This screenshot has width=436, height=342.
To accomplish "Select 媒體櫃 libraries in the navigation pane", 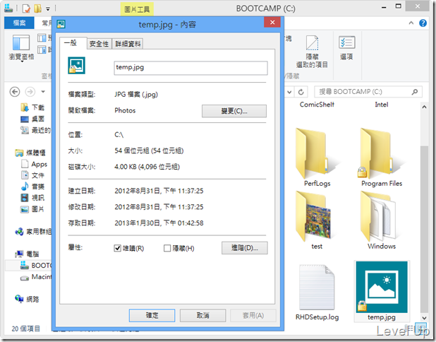I will (x=30, y=153).
